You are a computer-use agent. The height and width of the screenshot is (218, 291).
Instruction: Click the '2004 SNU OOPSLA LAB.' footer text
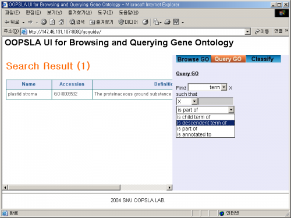(x=138, y=200)
